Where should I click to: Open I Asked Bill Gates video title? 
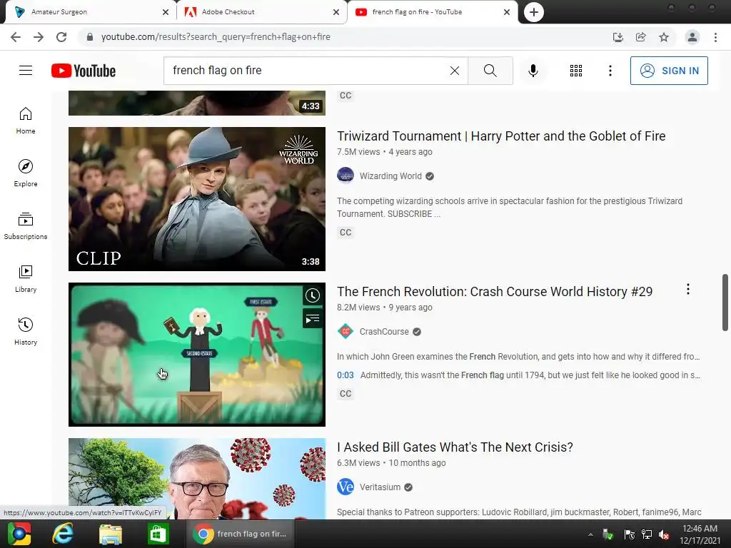455,447
